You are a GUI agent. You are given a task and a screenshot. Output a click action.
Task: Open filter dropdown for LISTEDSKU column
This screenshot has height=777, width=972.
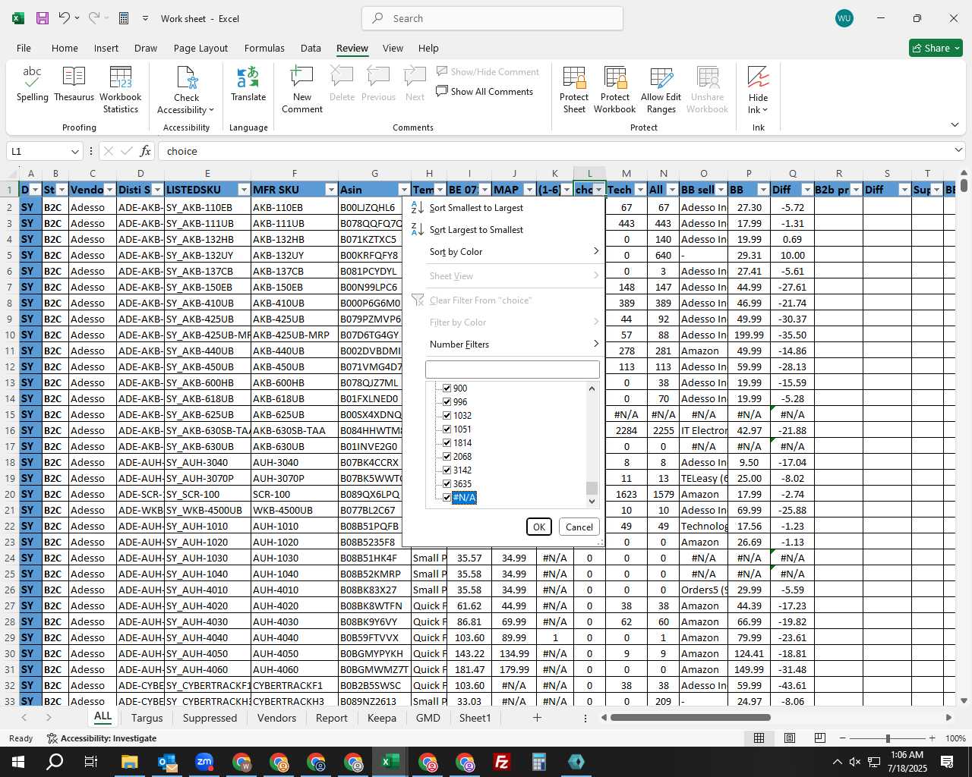click(243, 190)
